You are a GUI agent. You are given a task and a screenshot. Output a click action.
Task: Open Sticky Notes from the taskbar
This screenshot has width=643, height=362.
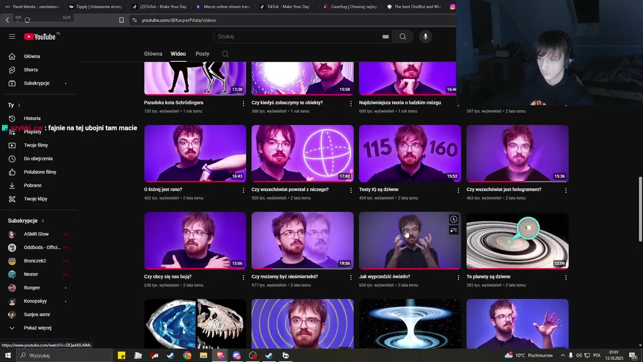[122, 355]
